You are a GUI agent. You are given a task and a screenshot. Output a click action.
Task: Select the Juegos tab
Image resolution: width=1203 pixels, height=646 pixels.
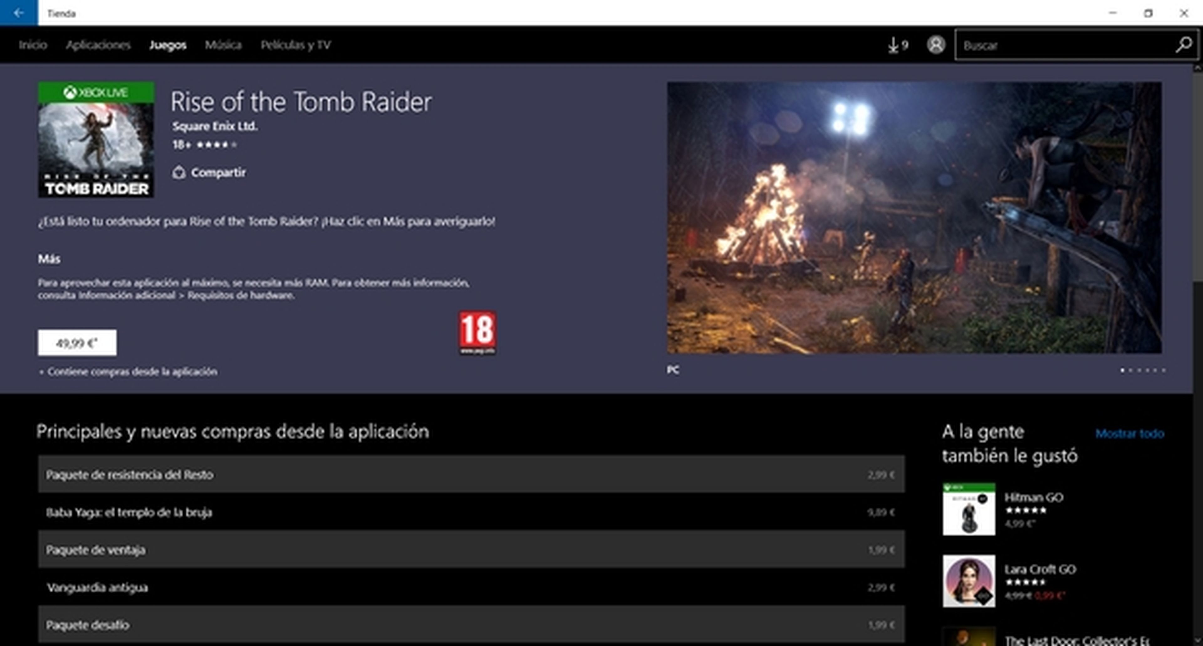tap(168, 45)
